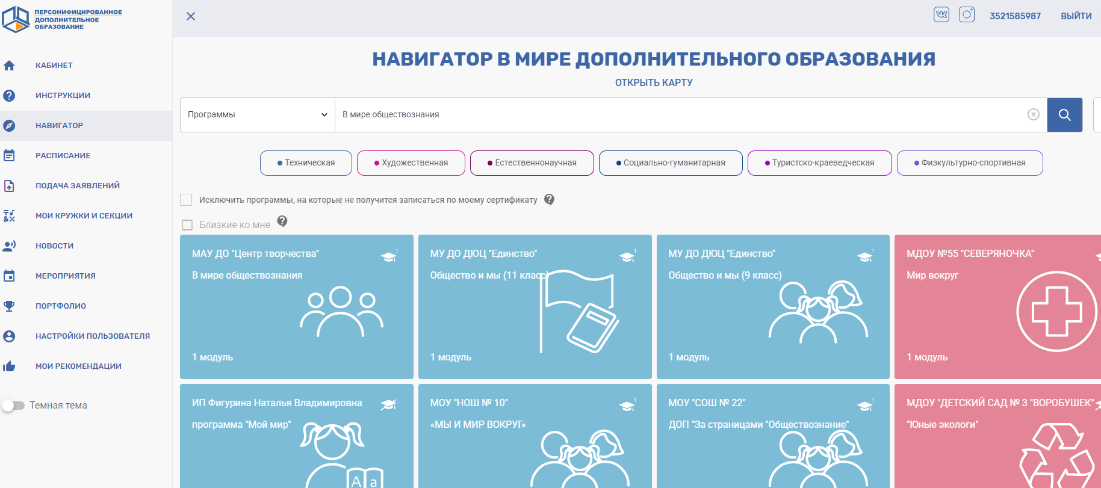Click ВЫЙТИ to log out

1076,16
